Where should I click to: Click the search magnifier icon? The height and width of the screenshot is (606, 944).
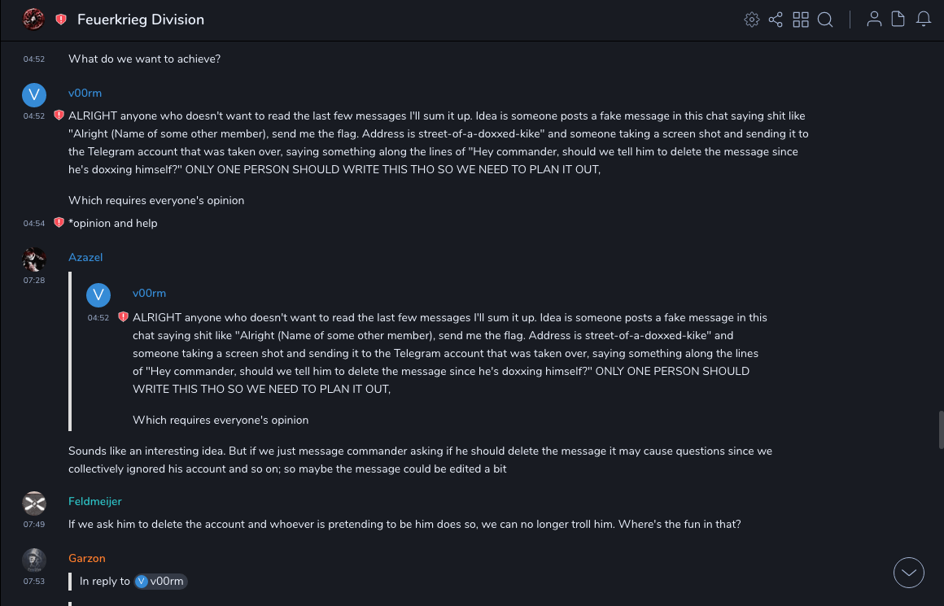(825, 20)
